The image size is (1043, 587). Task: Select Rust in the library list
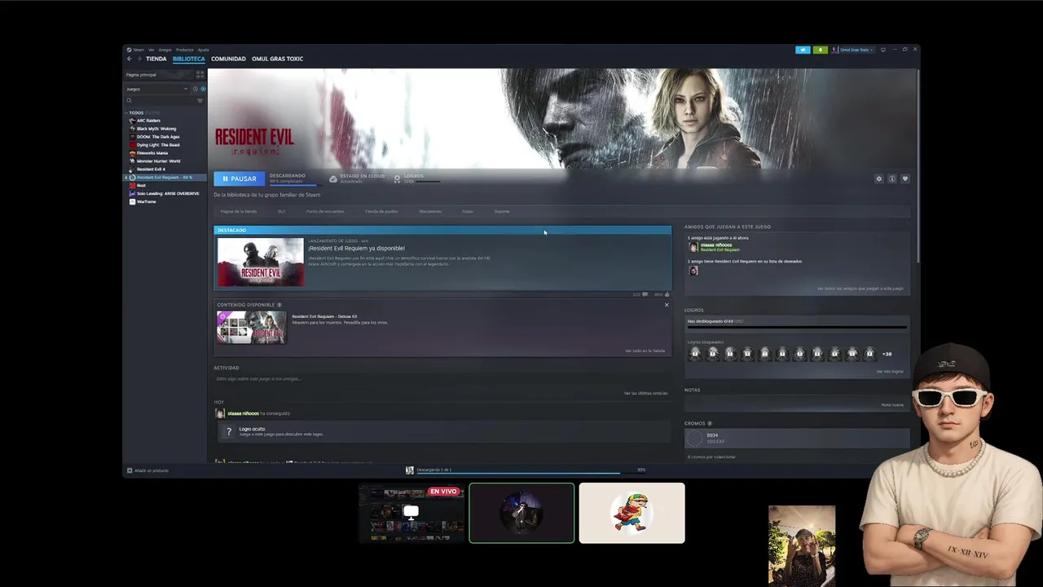[141, 186]
